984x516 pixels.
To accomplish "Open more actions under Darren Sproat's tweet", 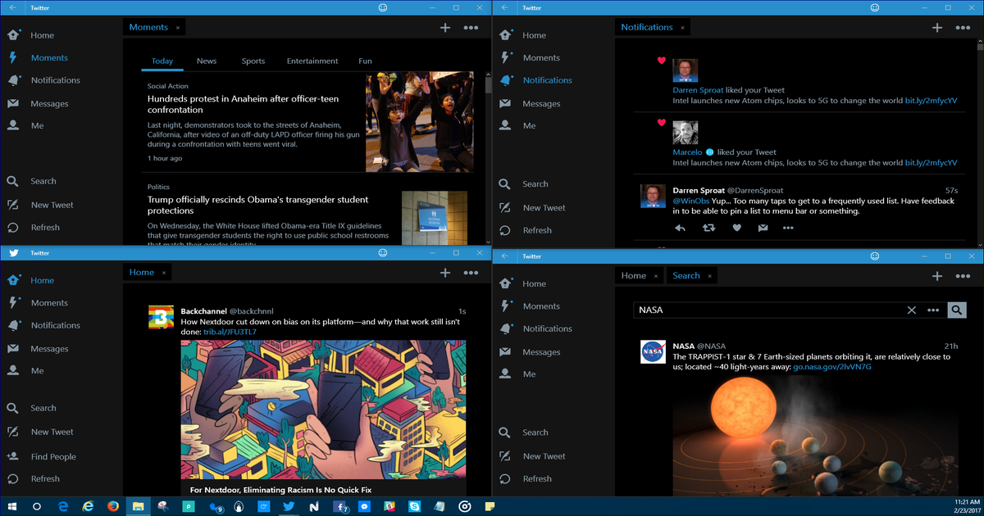I will pyautogui.click(x=788, y=228).
